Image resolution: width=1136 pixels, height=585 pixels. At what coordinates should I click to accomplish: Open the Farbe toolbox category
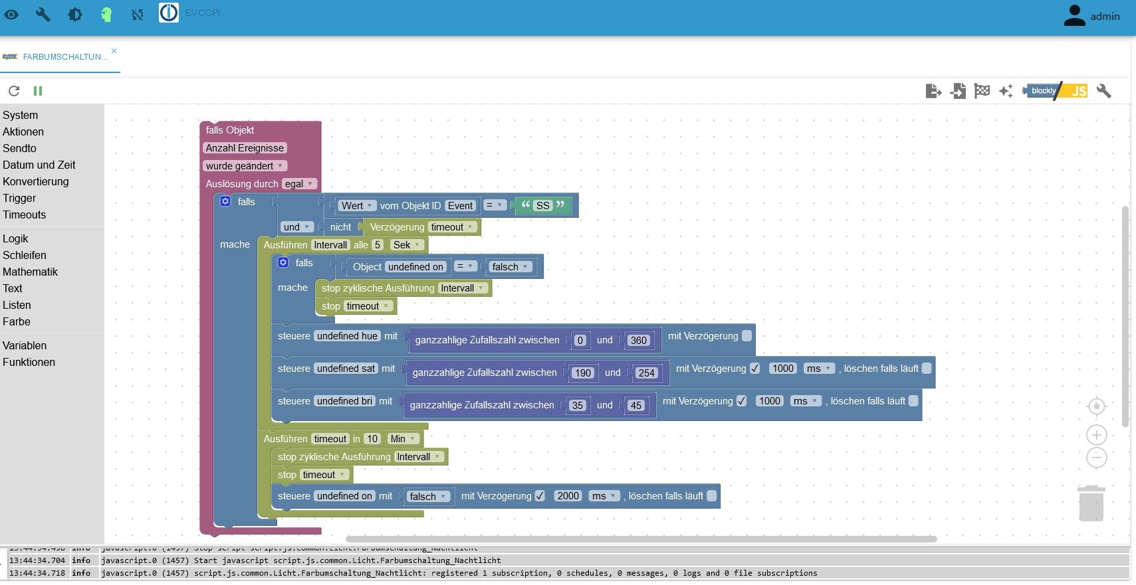(x=17, y=321)
